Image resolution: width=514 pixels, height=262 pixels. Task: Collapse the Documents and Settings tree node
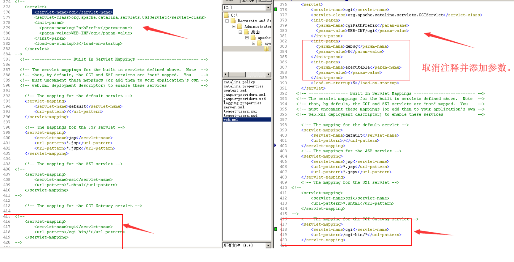227,21
